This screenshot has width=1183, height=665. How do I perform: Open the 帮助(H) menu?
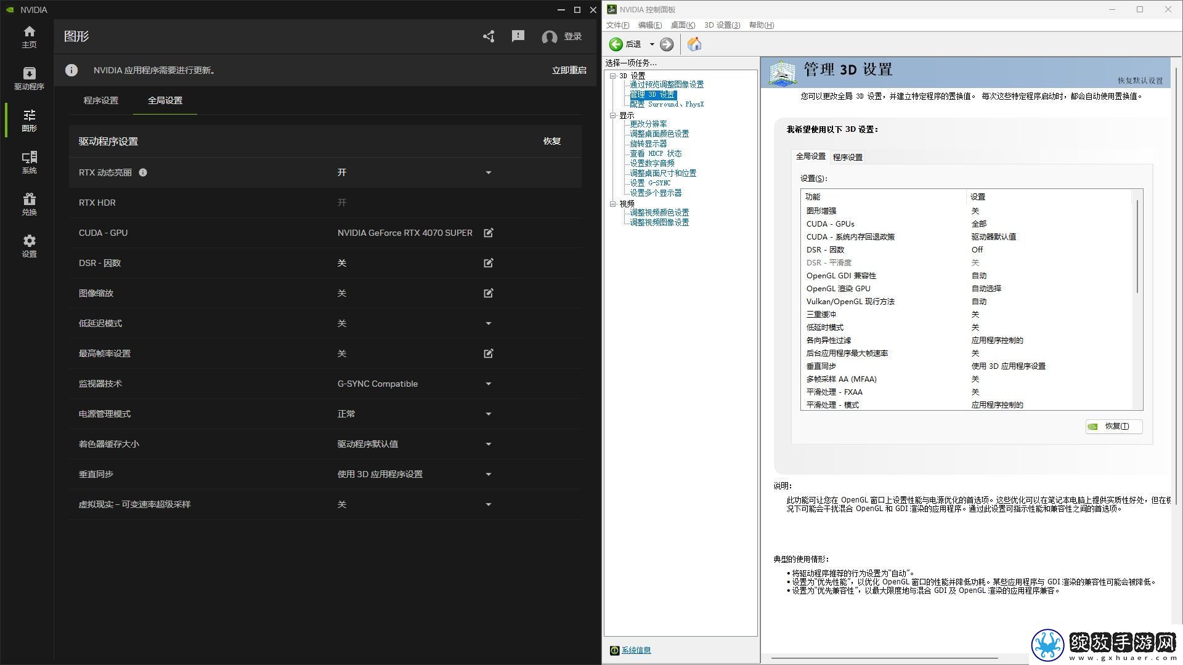tap(762, 25)
